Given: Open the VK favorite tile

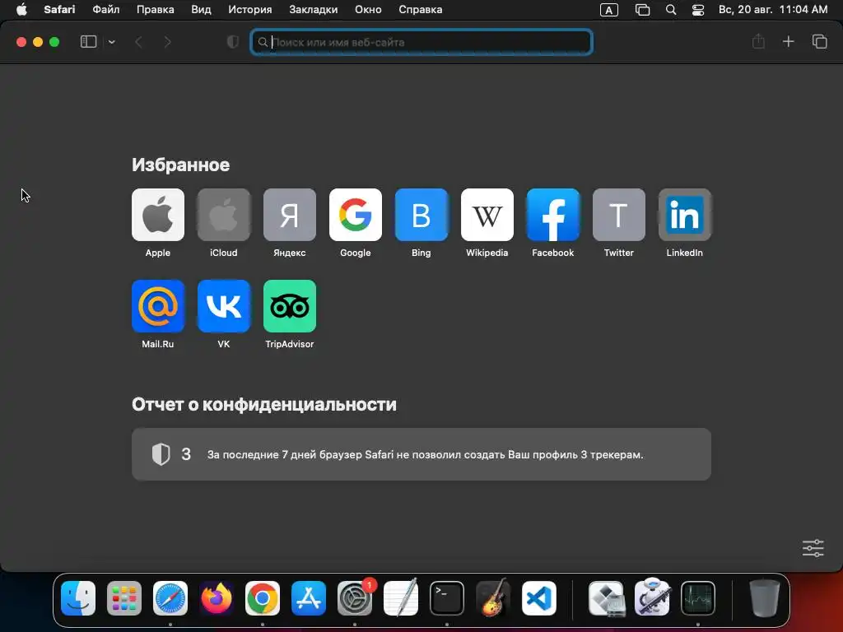Looking at the screenshot, I should click(224, 306).
